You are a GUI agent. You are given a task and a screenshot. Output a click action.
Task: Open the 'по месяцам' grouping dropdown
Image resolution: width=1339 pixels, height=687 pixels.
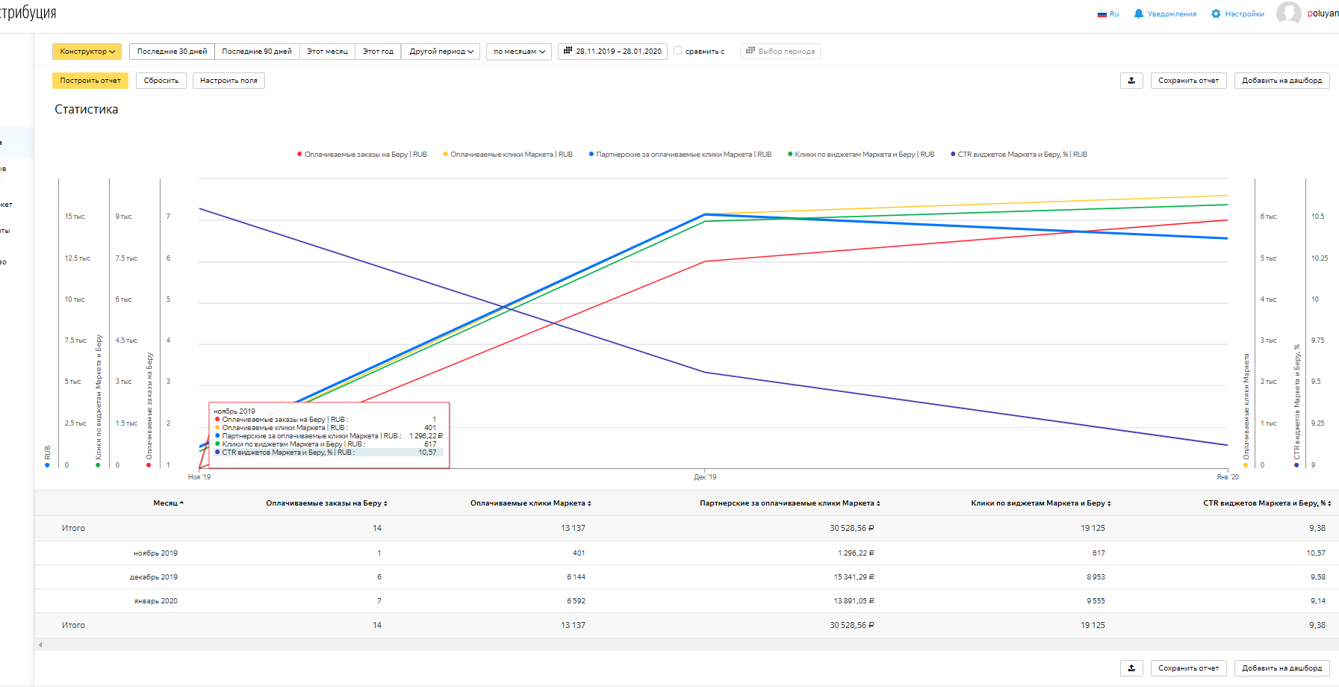click(x=519, y=52)
